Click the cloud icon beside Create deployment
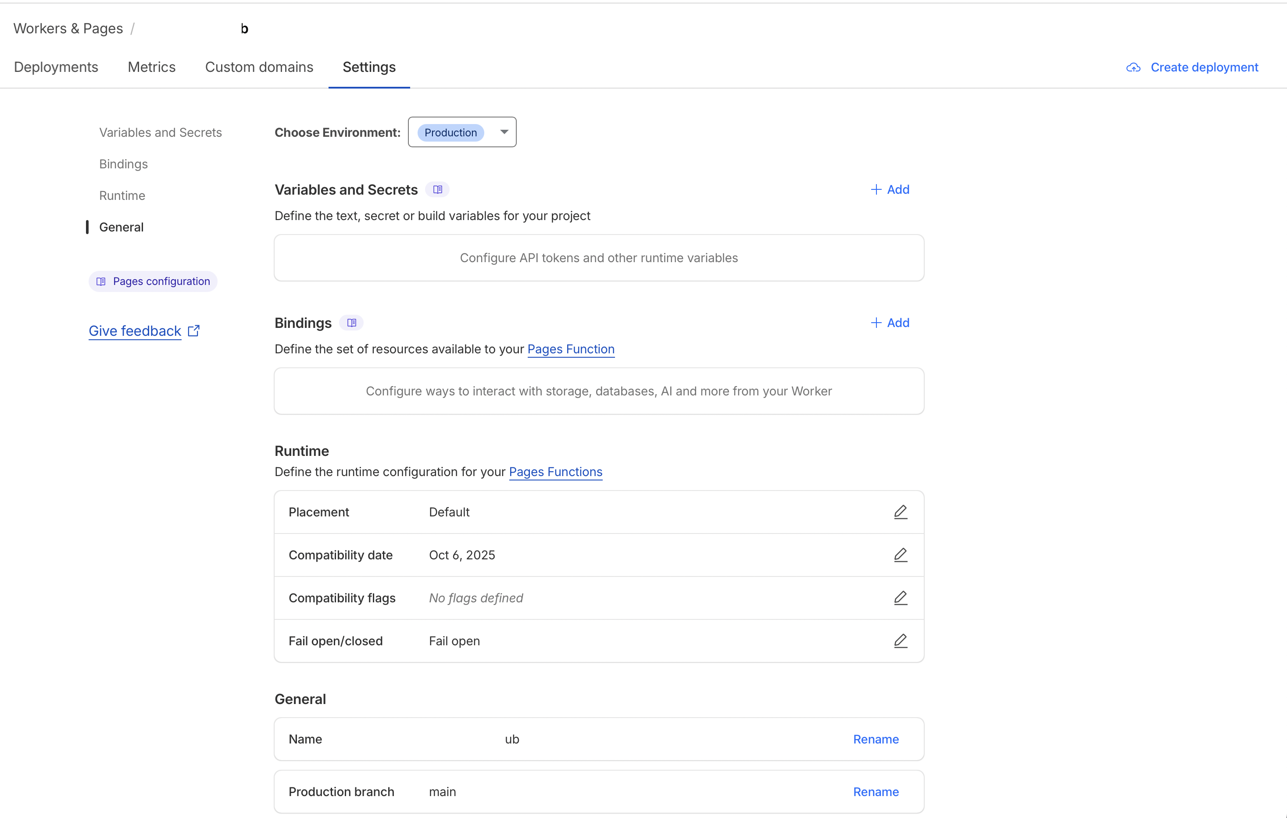Screen dimensions: 1287x818 [1134, 68]
